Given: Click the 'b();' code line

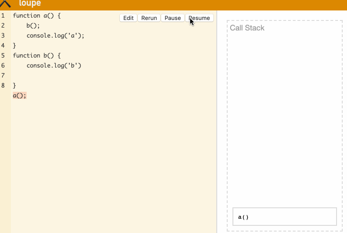Looking at the screenshot, I should pyautogui.click(x=33, y=26).
